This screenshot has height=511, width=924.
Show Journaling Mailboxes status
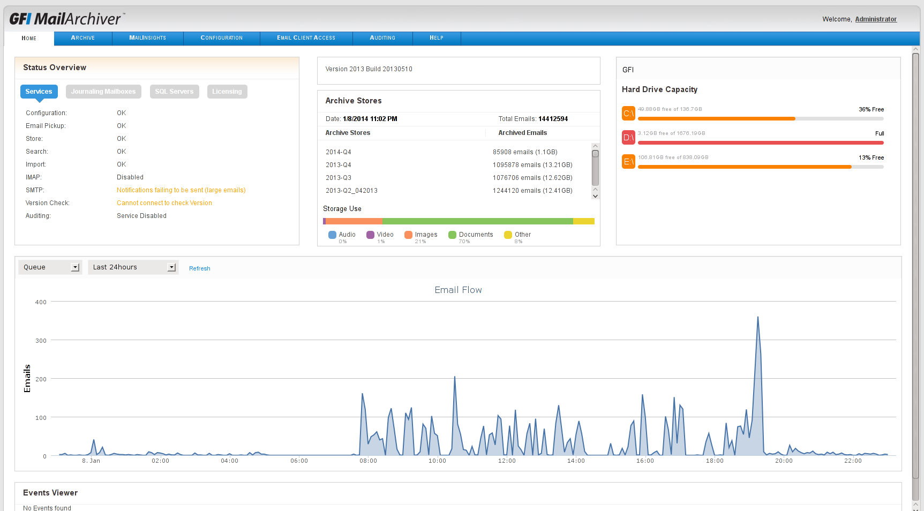pos(103,92)
